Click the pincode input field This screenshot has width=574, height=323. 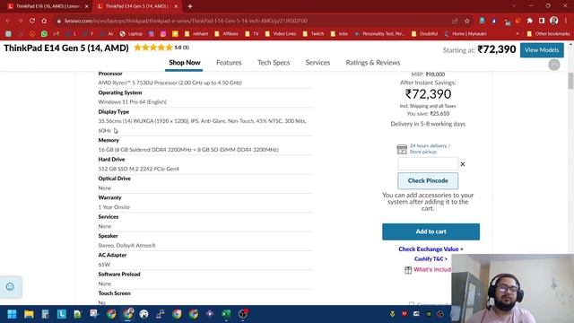[x=428, y=164]
